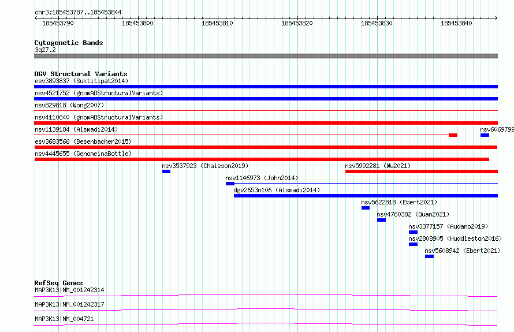Open the nsv829818 (Wong2007) variant
This screenshot has height=332, width=514.
pos(69,105)
